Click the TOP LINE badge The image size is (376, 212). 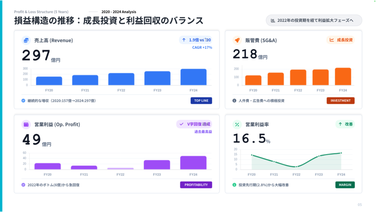[x=201, y=100]
